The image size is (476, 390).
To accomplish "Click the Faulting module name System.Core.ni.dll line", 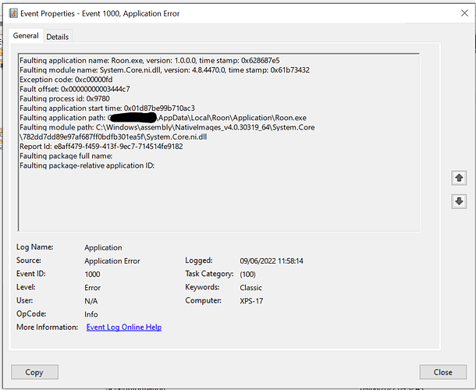I will click(165, 70).
